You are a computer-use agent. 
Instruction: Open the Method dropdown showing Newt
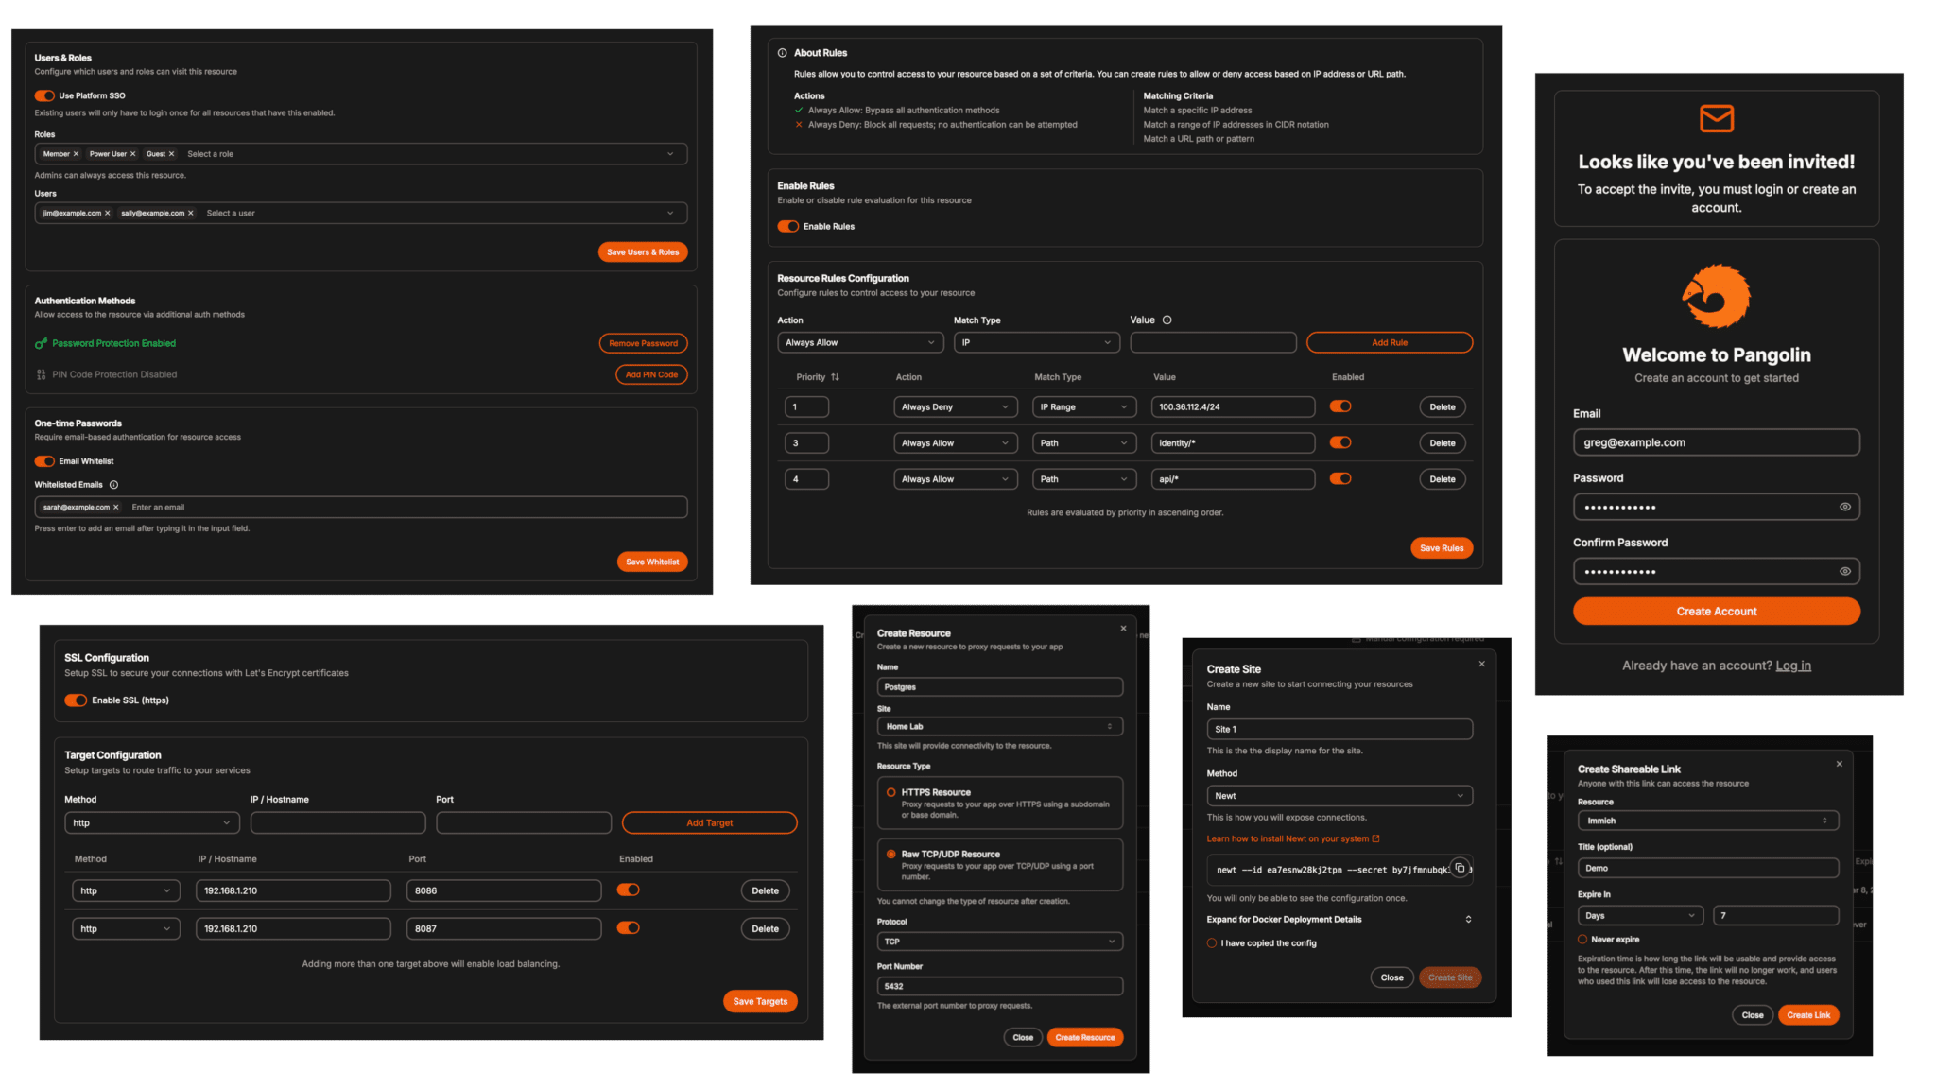click(1339, 795)
